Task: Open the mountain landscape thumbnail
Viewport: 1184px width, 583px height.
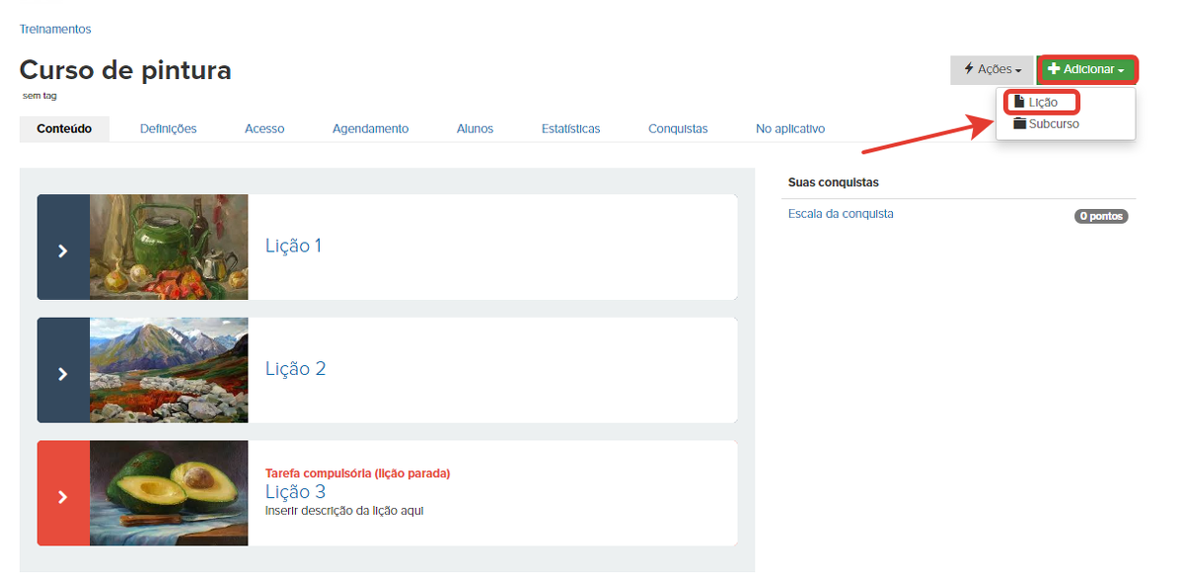Action: tap(169, 370)
